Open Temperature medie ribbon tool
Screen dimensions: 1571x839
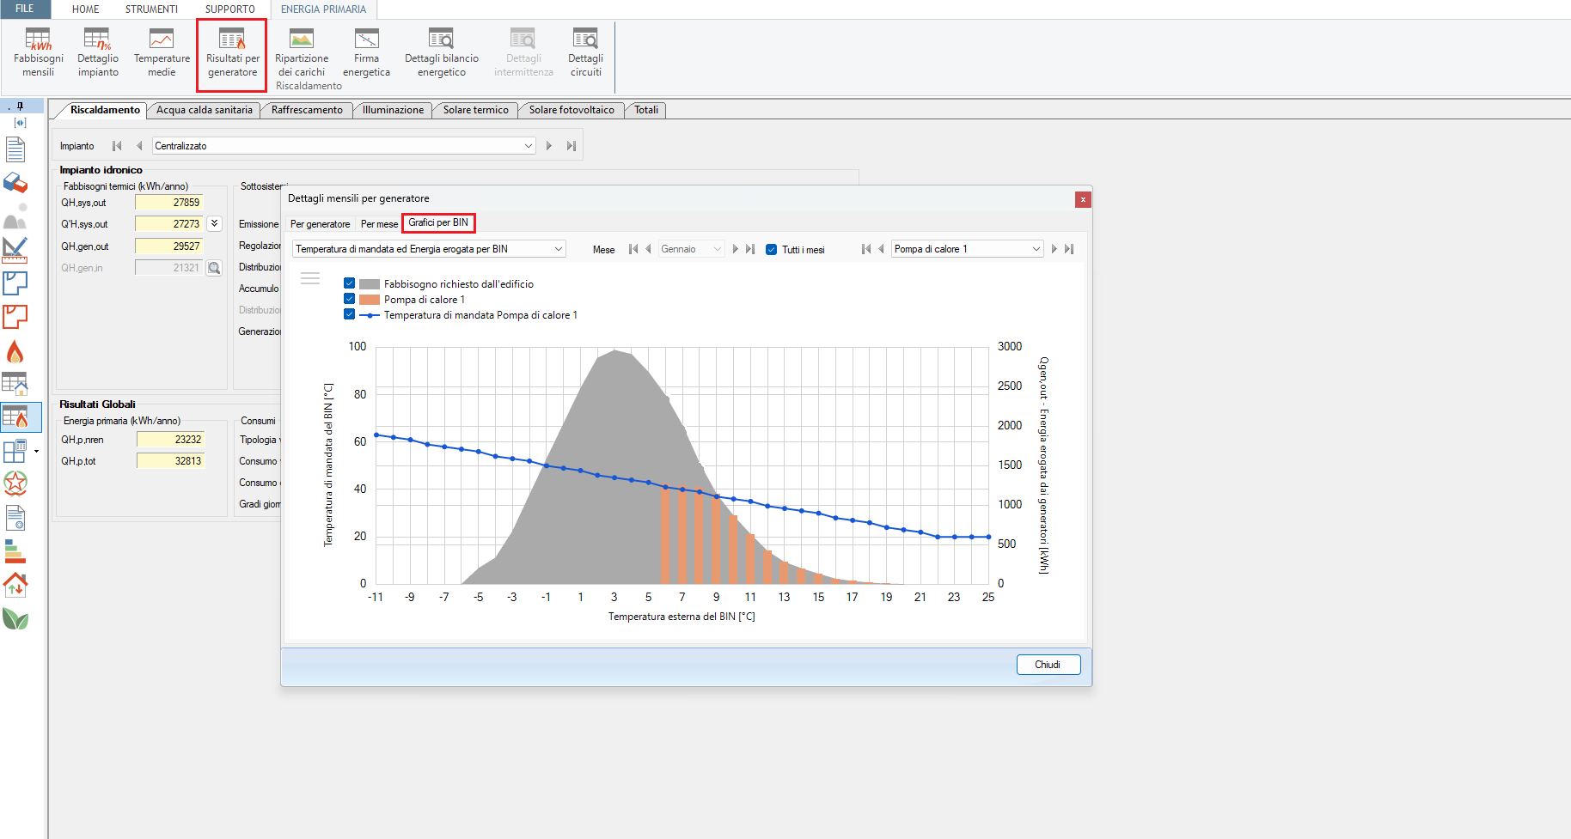pos(162,52)
